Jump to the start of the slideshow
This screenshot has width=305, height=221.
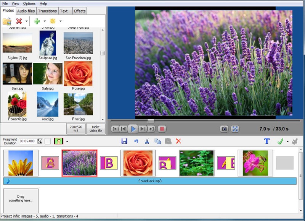[x=115, y=129]
